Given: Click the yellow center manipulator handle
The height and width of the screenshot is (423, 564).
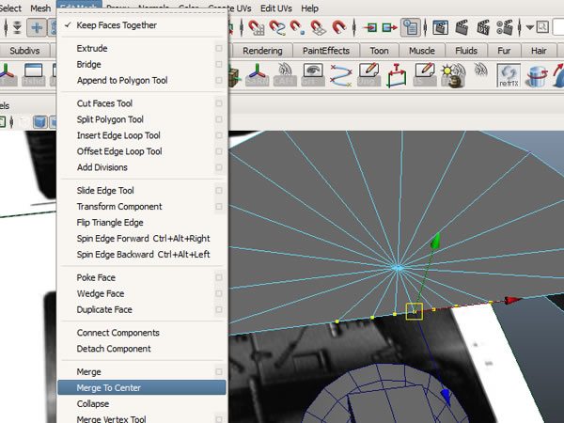Looking at the screenshot, I should [x=414, y=310].
